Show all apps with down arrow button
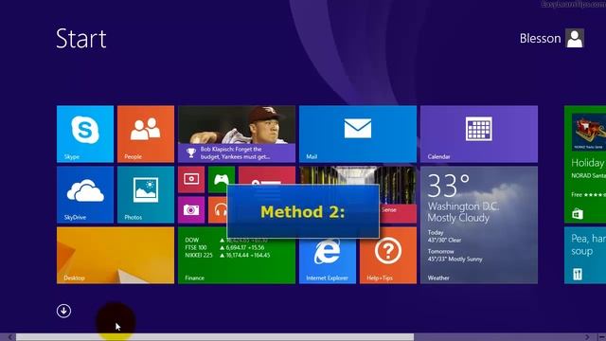The height and width of the screenshot is (341, 606). click(x=63, y=311)
